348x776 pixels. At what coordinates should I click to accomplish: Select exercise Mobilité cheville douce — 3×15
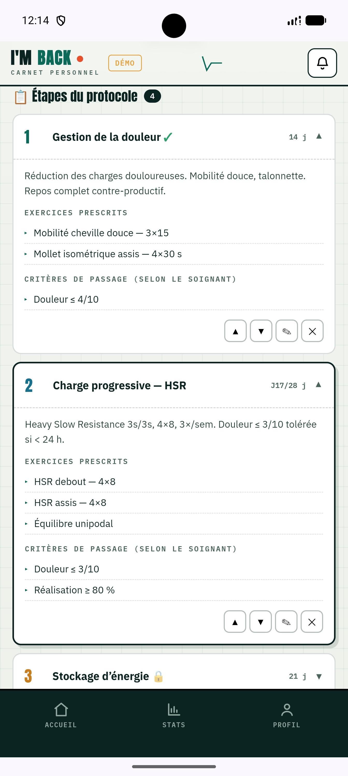pos(174,233)
